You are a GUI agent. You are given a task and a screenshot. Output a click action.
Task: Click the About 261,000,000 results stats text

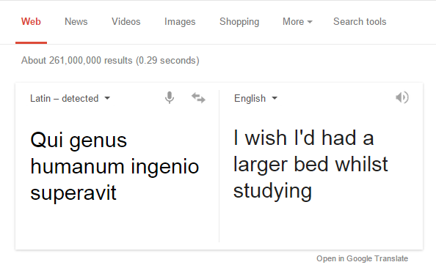[x=110, y=61]
